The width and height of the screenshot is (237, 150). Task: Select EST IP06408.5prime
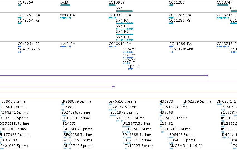click(x=171, y=143)
